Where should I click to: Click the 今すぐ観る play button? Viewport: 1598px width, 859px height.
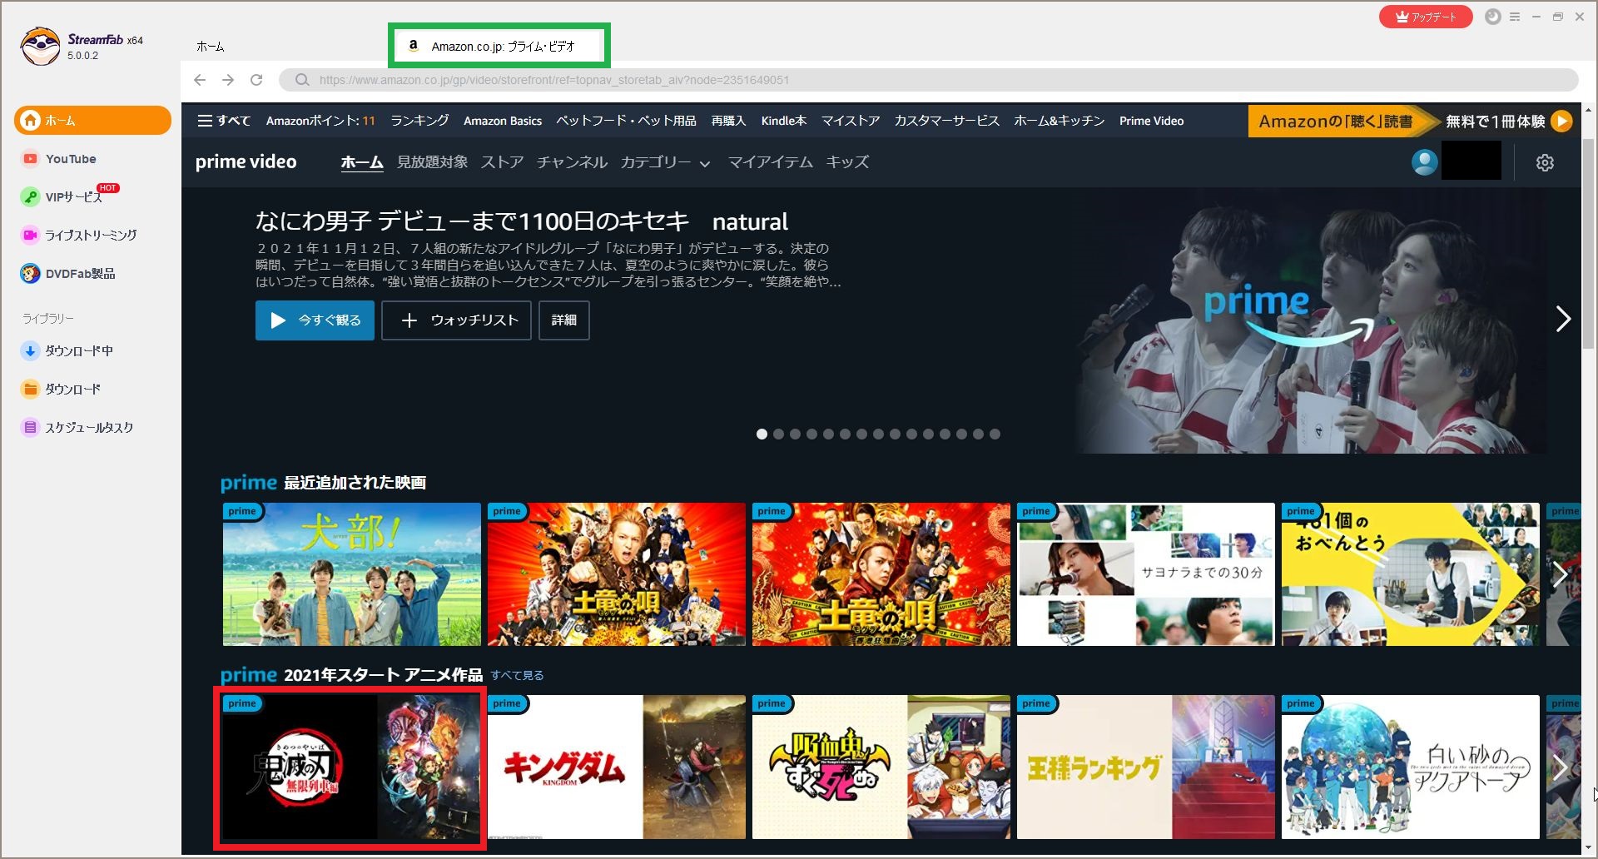coord(315,320)
